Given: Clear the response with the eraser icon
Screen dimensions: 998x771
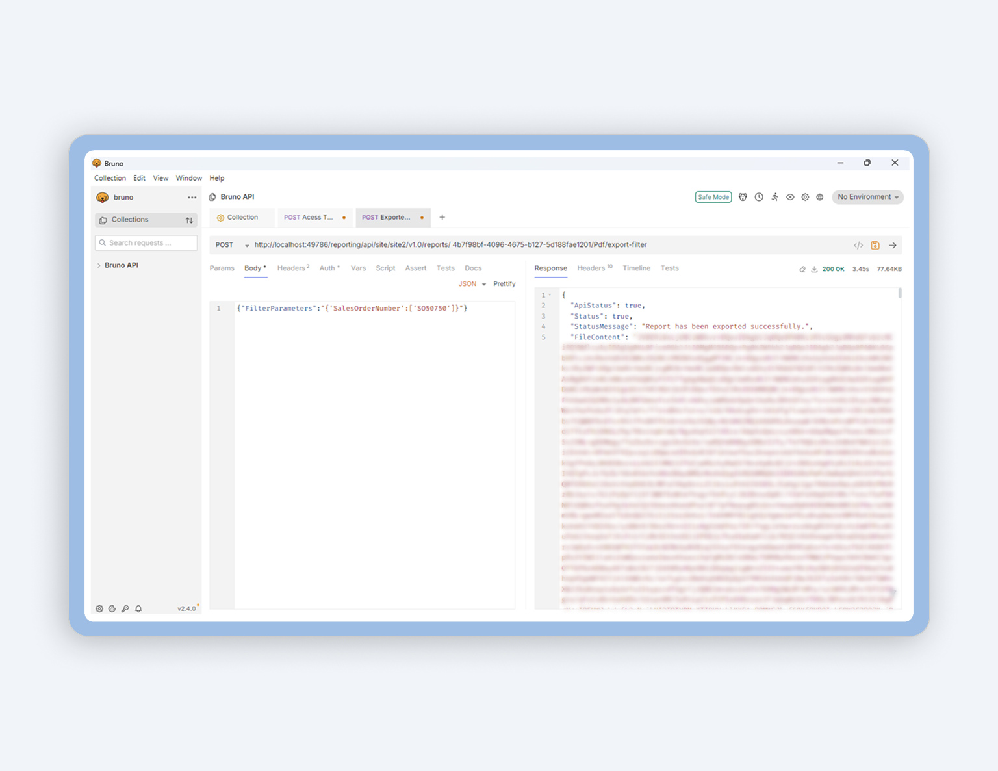Looking at the screenshot, I should coord(802,269).
